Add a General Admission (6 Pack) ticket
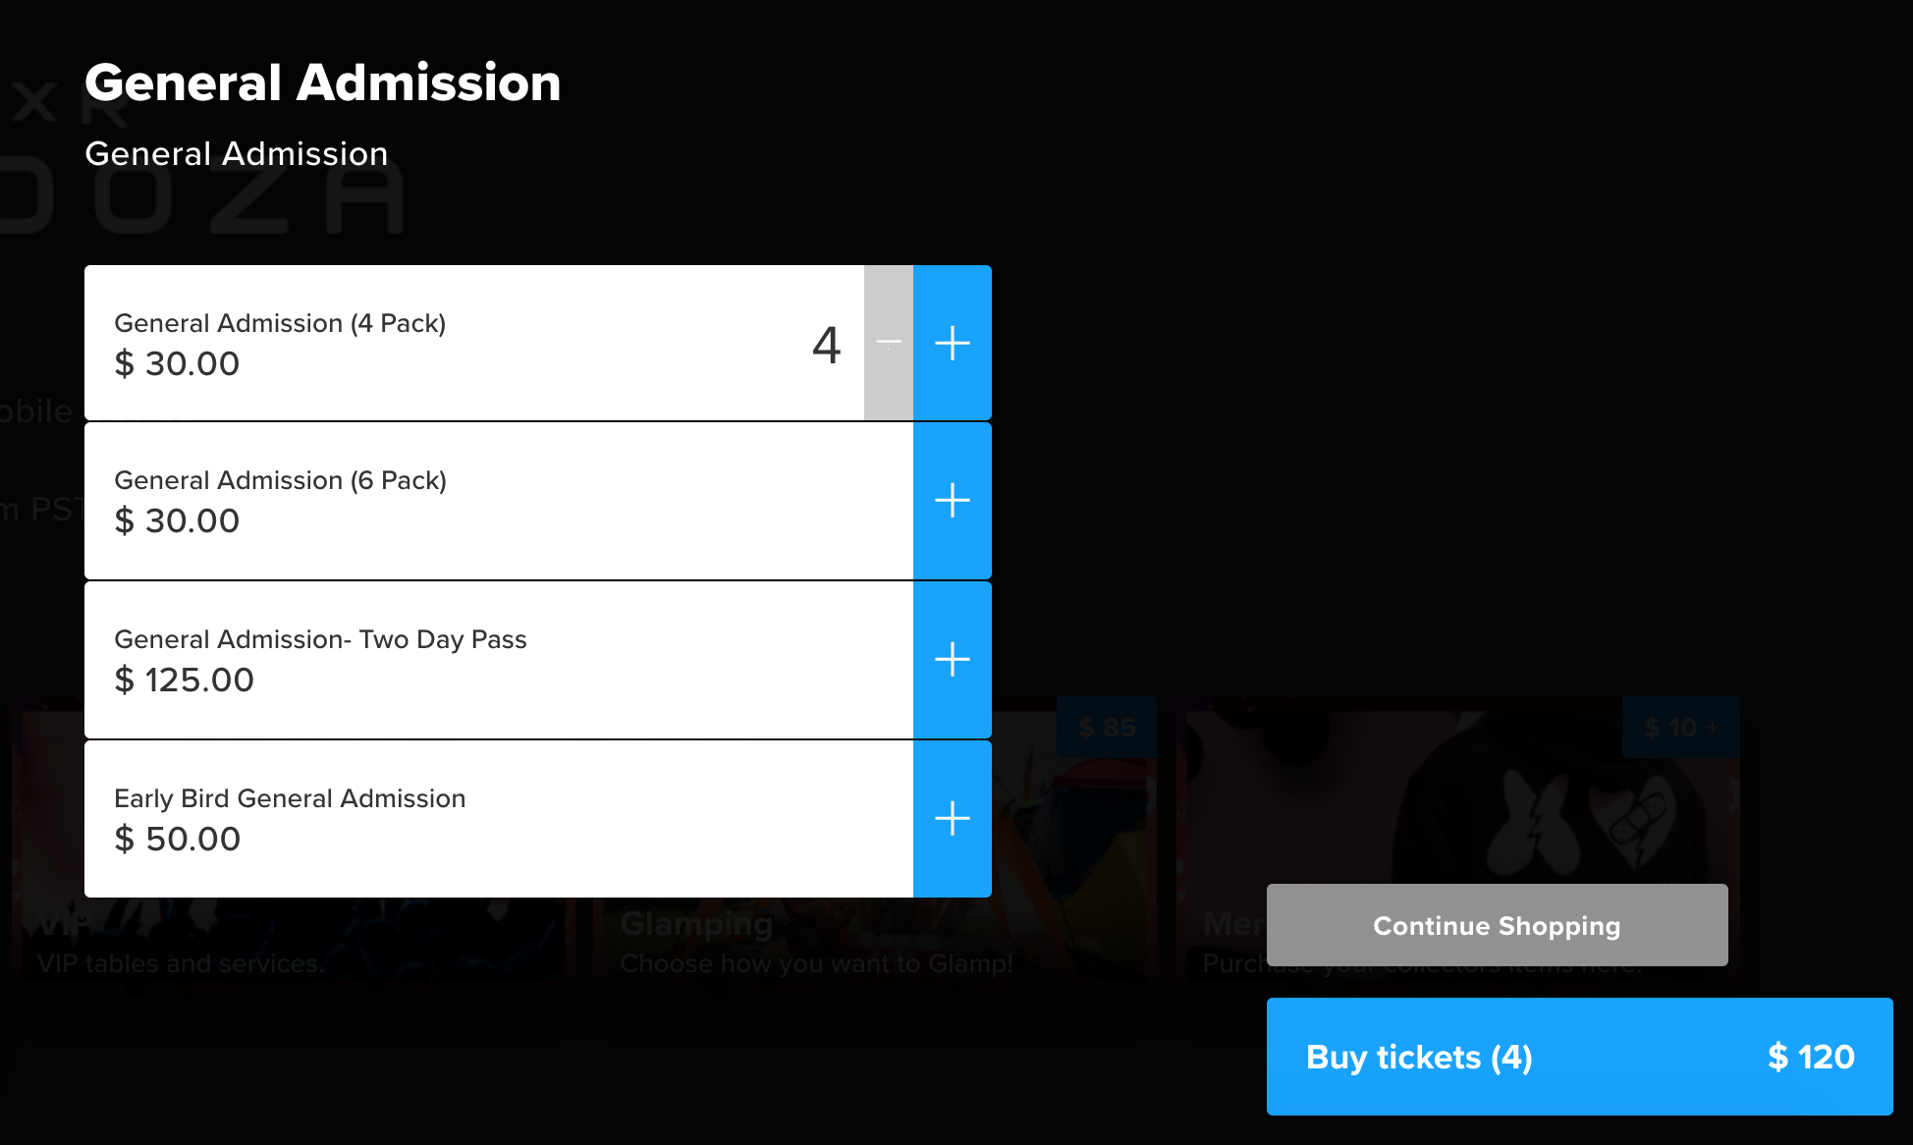 click(x=952, y=501)
